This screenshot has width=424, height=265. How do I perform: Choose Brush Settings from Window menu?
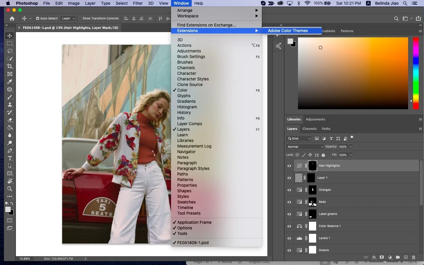pos(191,57)
